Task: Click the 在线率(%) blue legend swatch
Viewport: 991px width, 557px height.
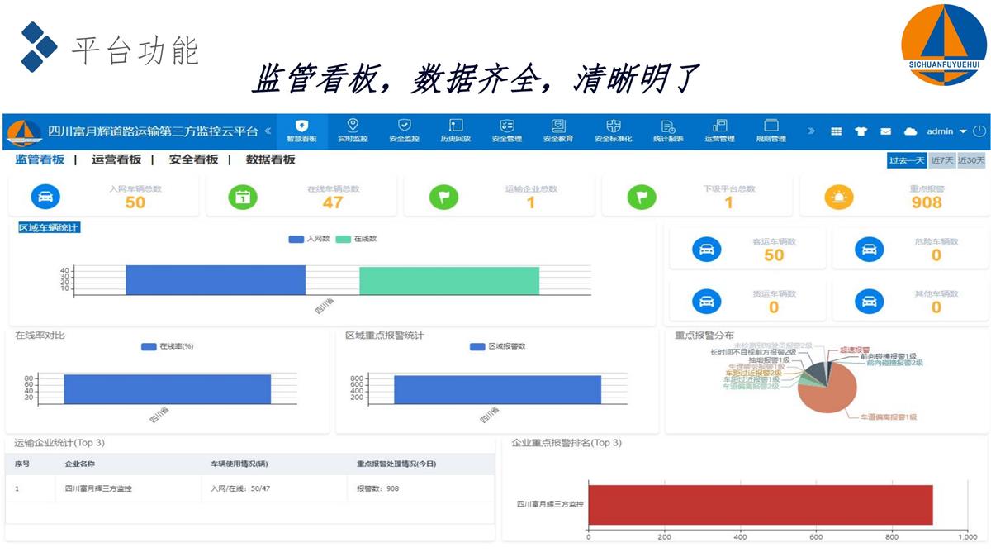Action: tap(149, 346)
